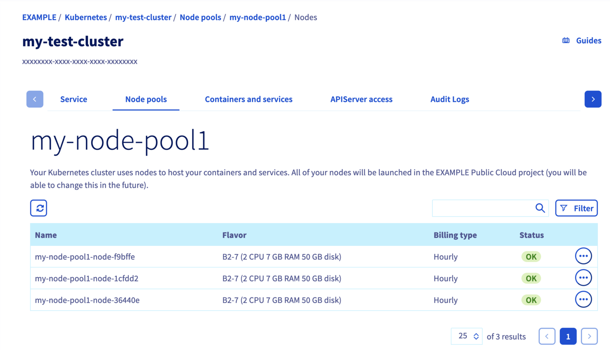
Task: Click the search magnifier icon
Action: coord(539,208)
